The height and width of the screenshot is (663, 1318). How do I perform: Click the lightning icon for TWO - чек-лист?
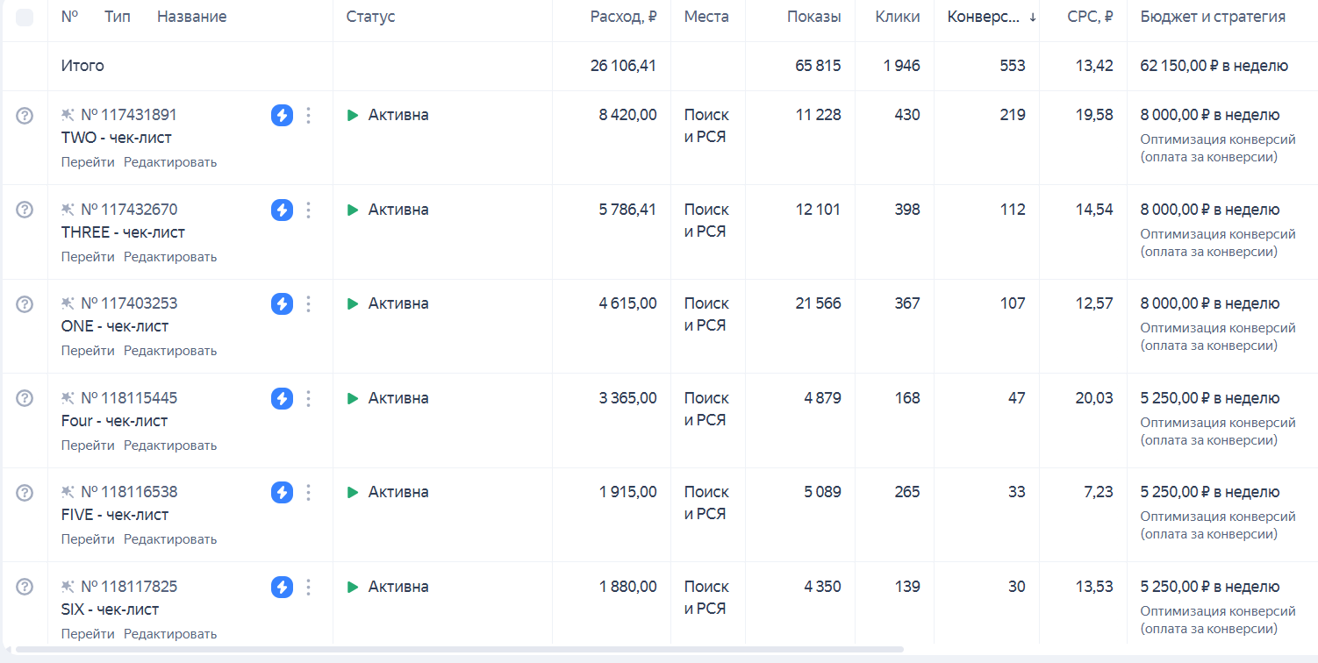pyautogui.click(x=282, y=115)
